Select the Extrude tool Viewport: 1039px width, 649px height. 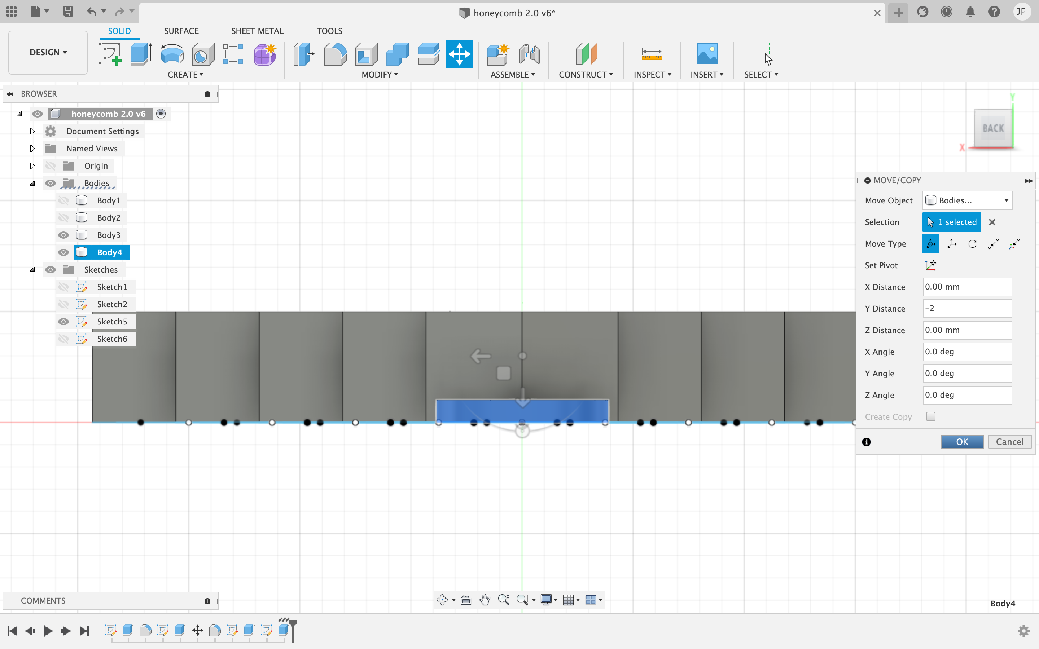[x=141, y=54]
